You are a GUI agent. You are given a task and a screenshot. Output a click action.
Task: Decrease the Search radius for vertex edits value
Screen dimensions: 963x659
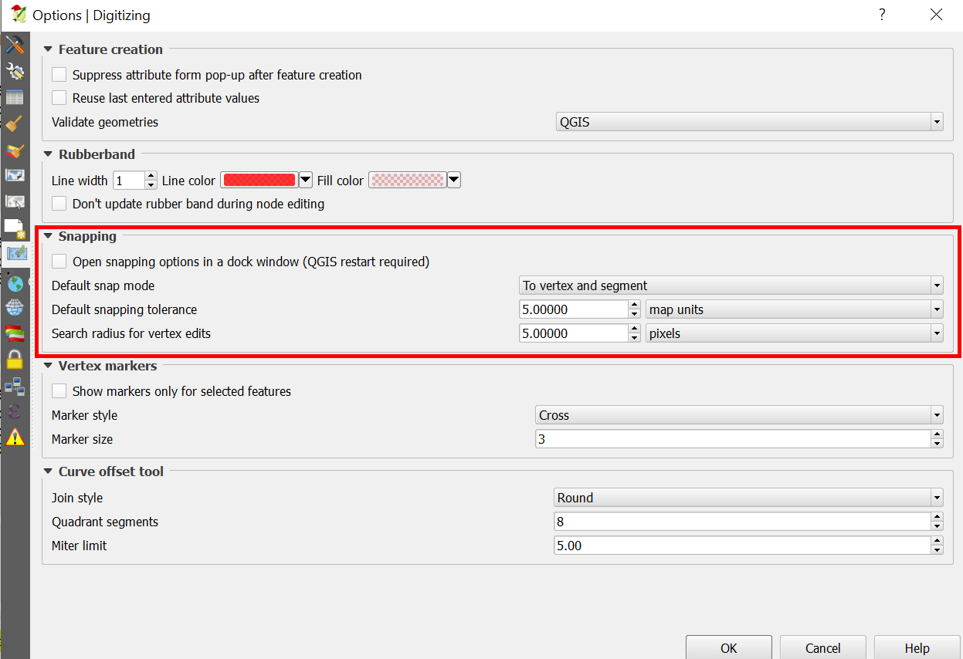[x=635, y=338]
